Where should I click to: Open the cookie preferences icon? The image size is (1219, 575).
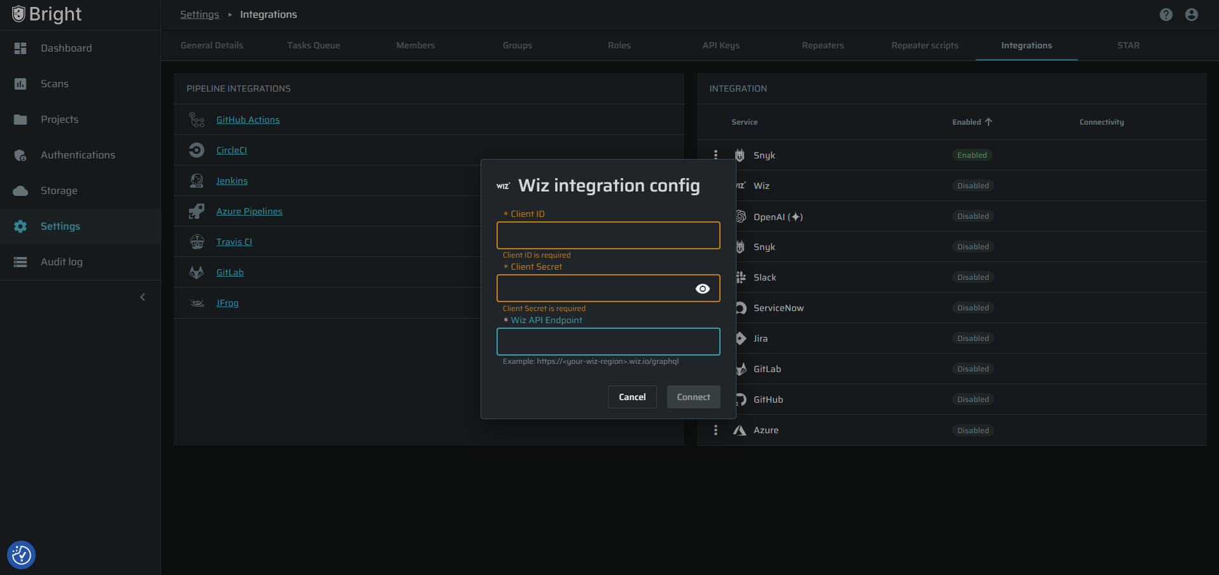(22, 555)
